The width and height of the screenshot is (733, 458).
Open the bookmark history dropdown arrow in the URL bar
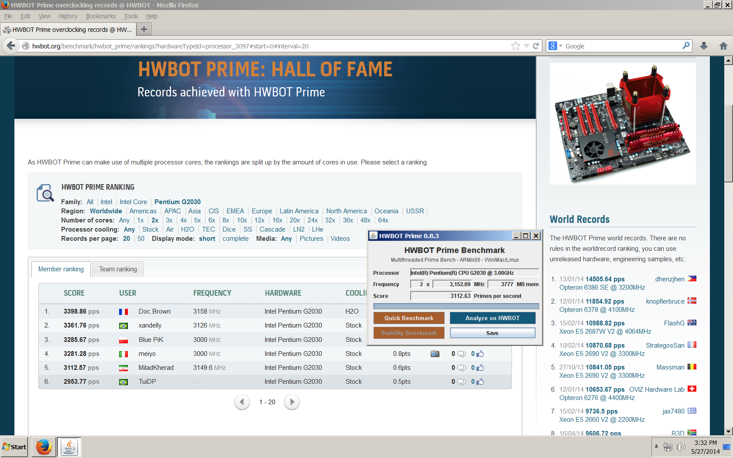(526, 46)
